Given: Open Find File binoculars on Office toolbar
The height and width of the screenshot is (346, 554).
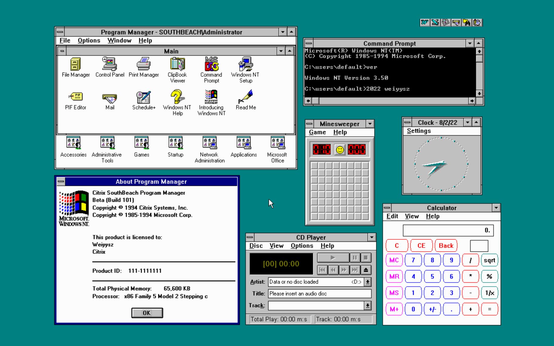Looking at the screenshot, I should [467, 22].
